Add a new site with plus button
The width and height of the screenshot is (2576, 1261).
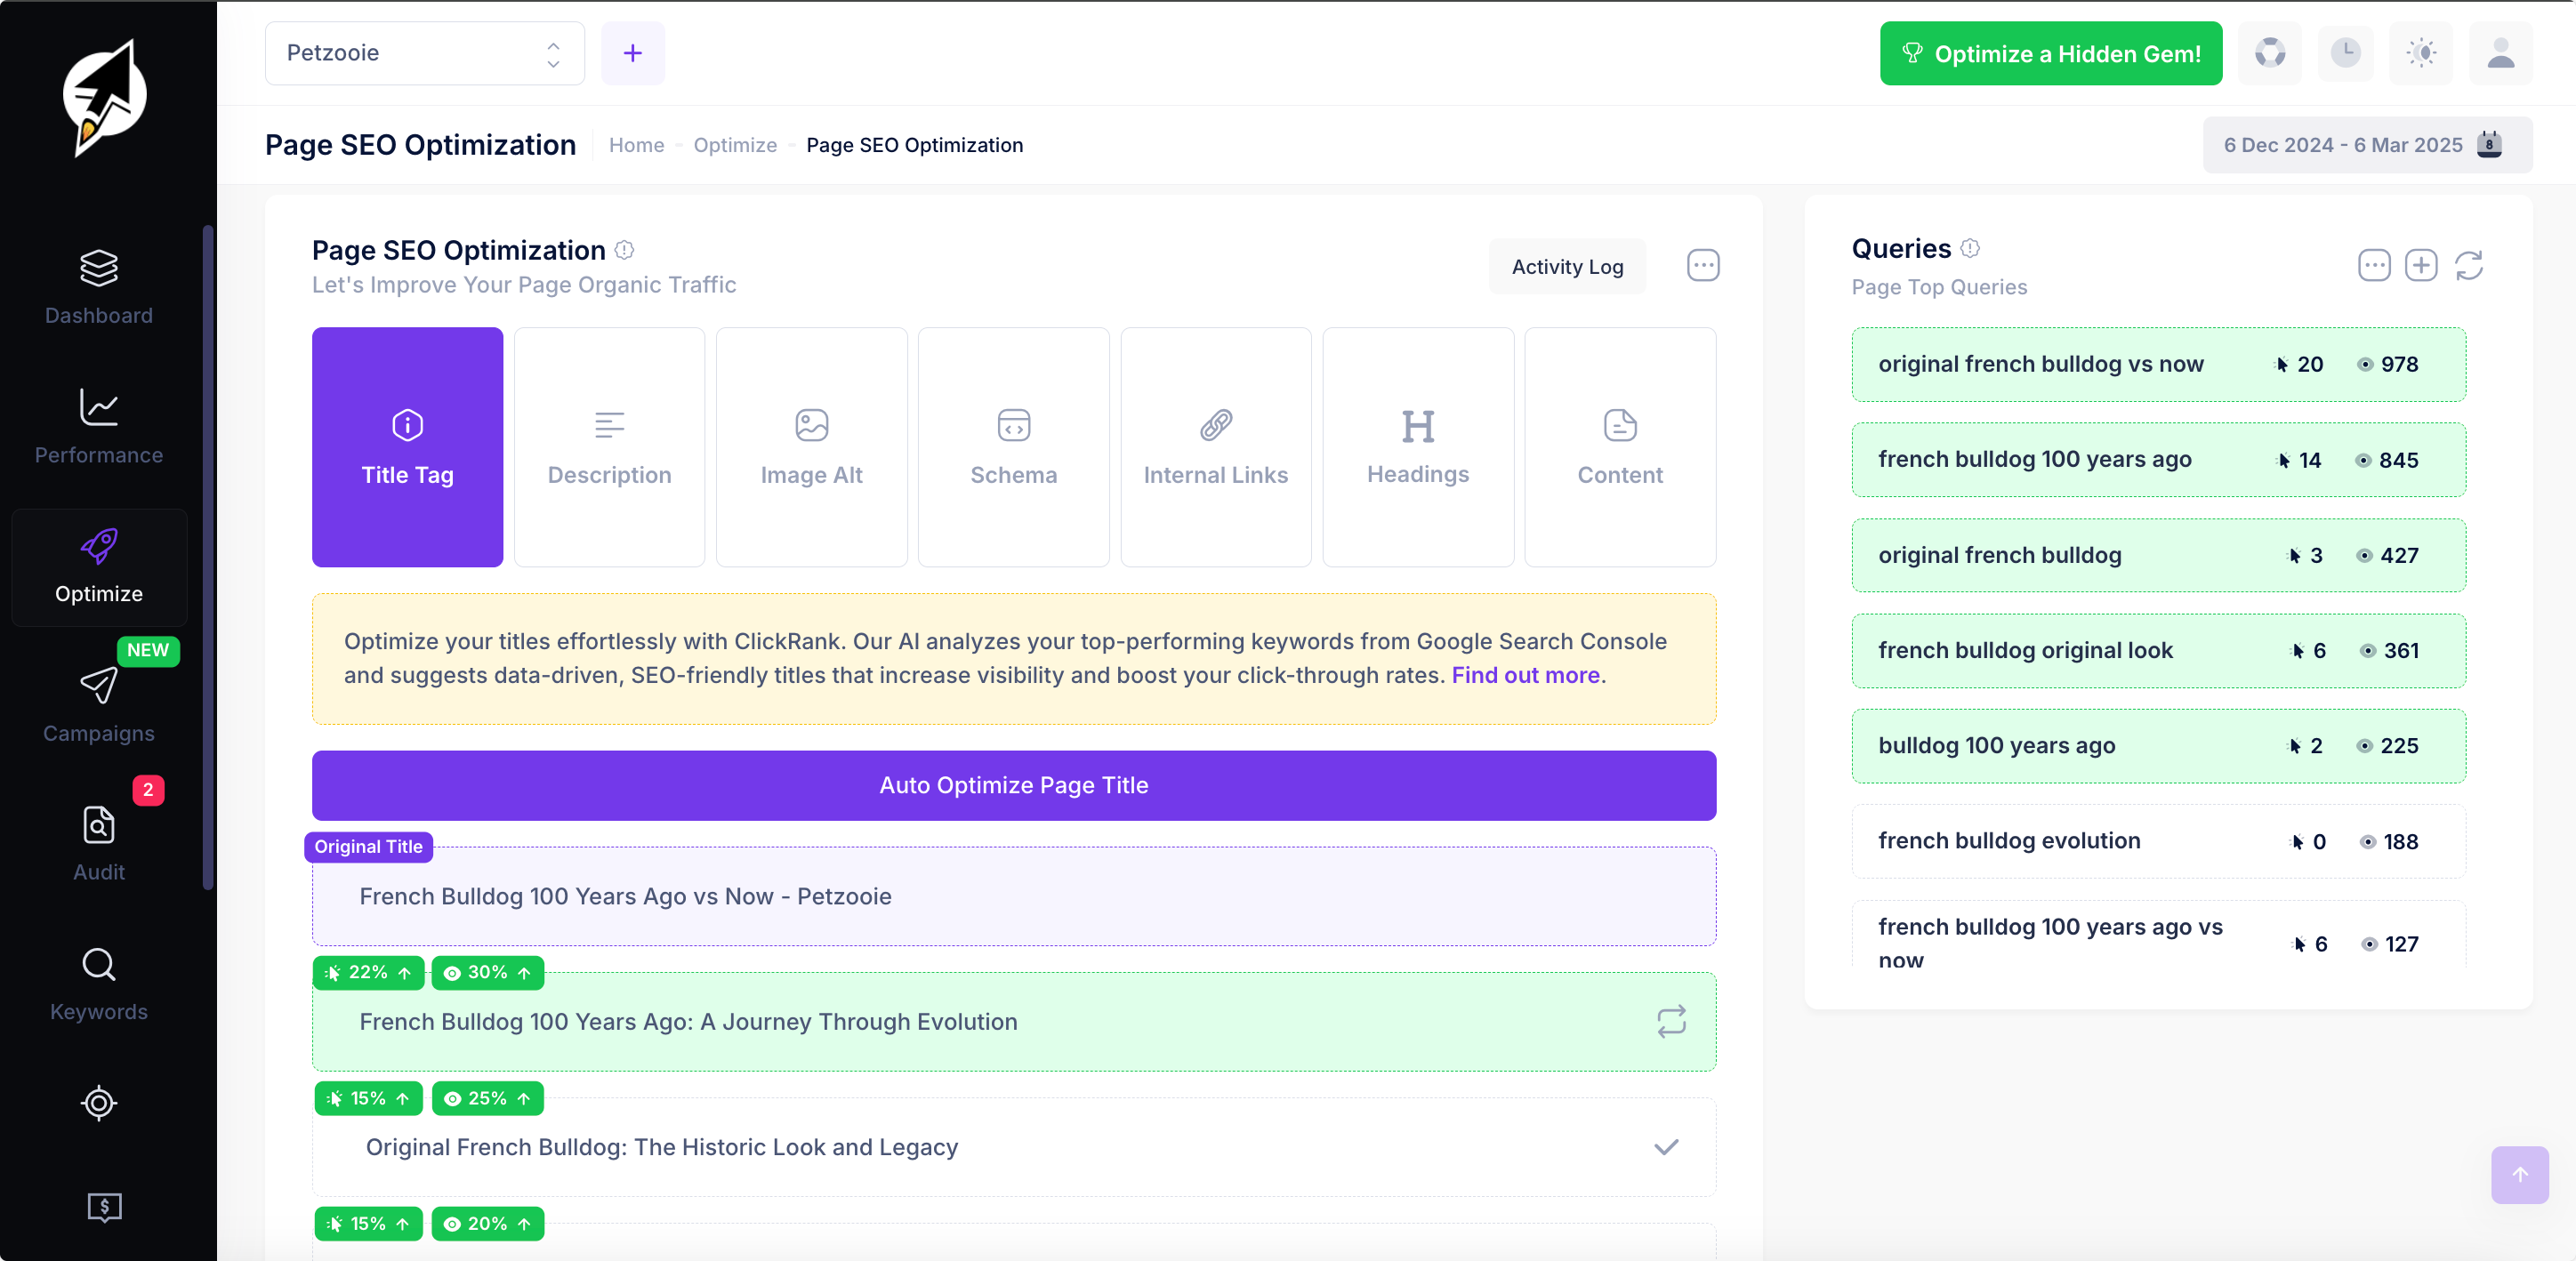click(632, 53)
